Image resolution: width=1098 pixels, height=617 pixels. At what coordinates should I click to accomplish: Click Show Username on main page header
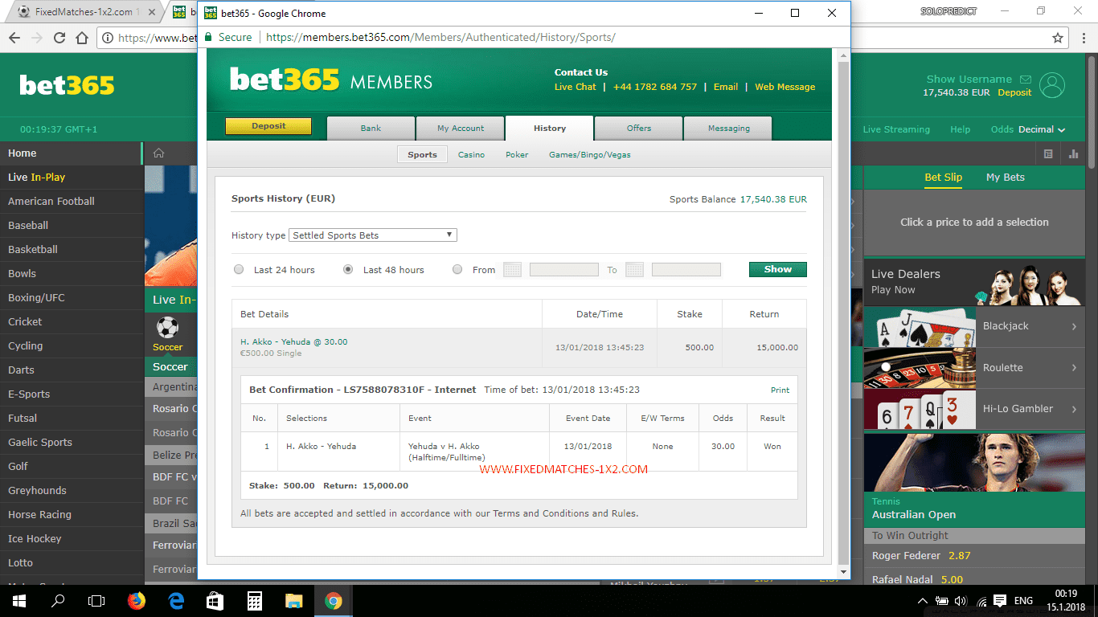(x=969, y=80)
